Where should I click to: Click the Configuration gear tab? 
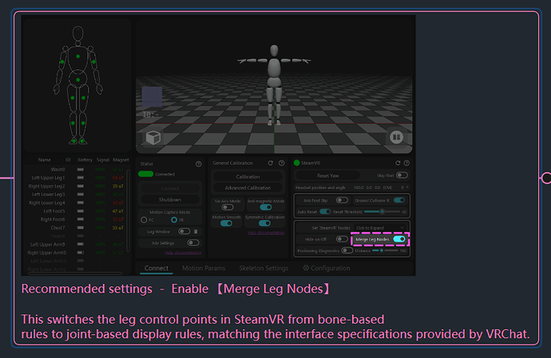click(x=324, y=269)
